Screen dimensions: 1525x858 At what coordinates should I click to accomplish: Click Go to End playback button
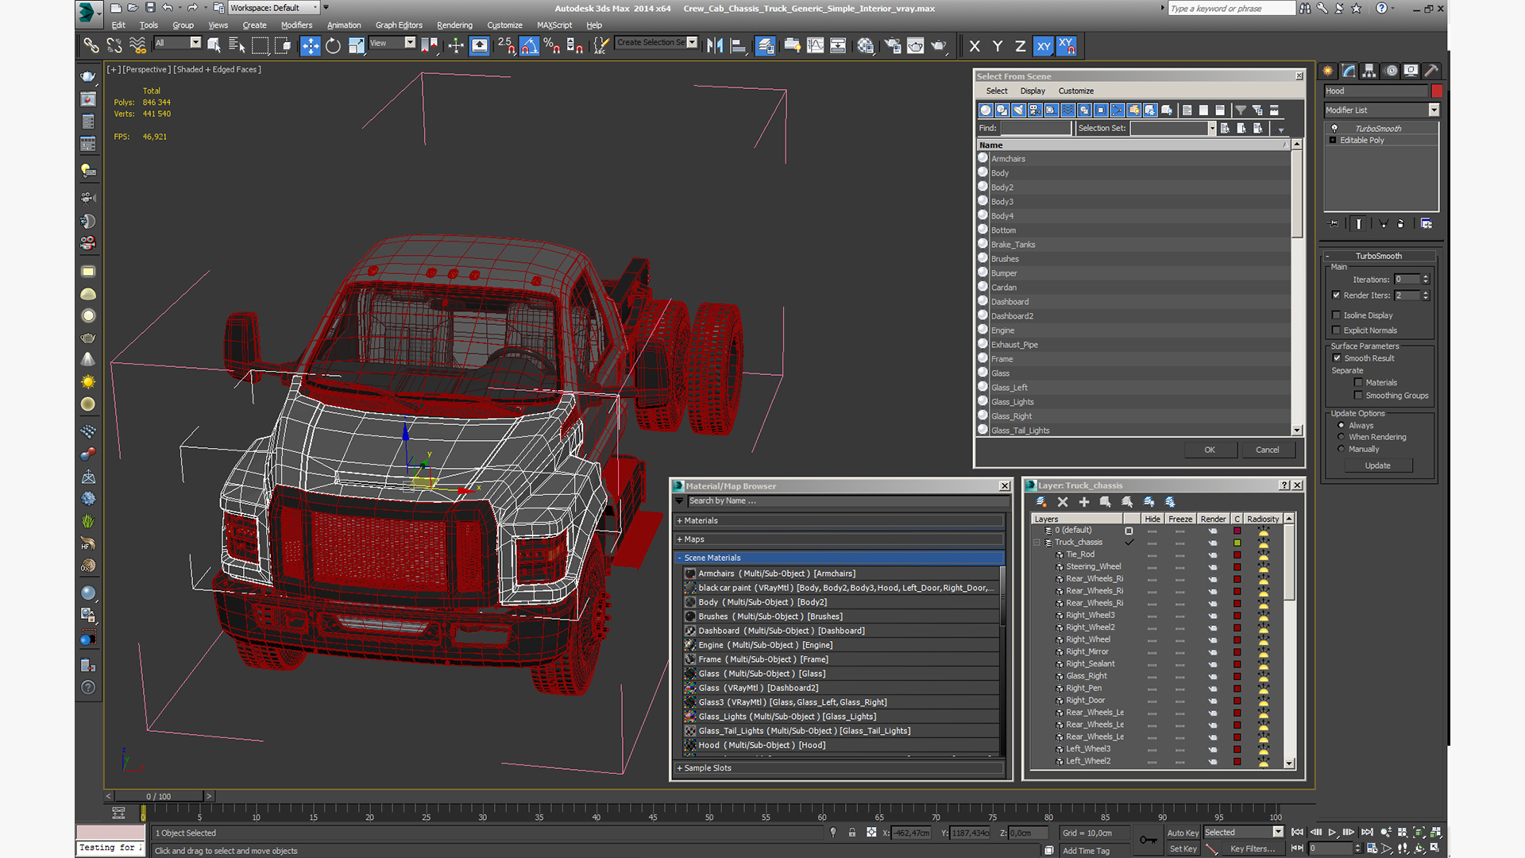click(1367, 833)
